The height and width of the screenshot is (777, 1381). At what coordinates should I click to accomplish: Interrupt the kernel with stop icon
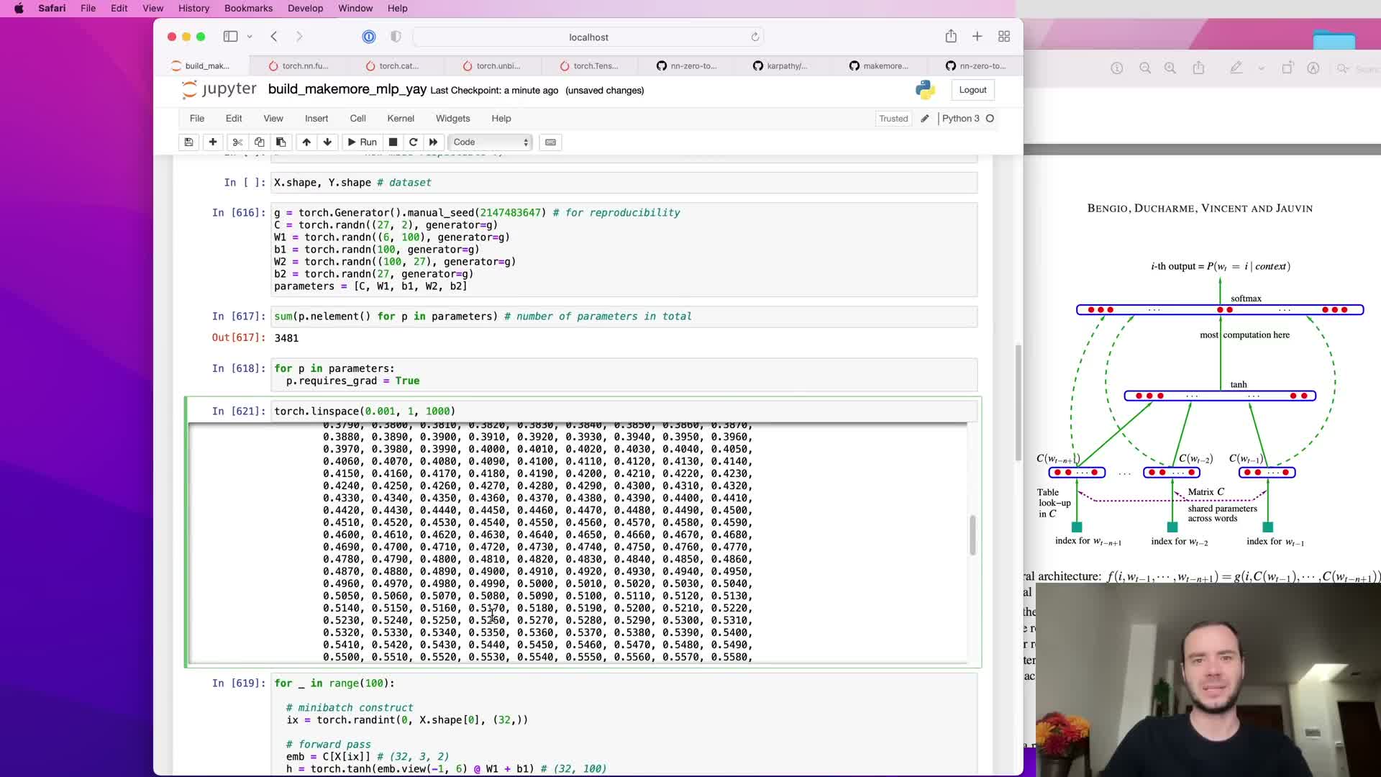393,142
